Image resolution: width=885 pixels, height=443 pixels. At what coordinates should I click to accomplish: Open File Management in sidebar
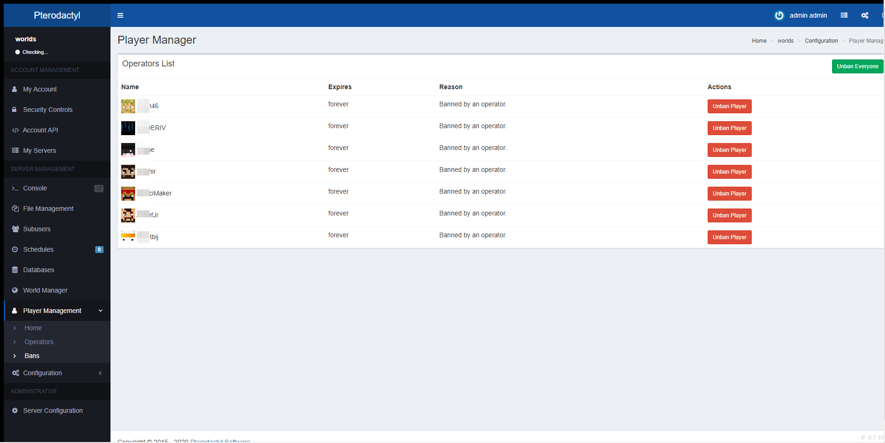48,208
